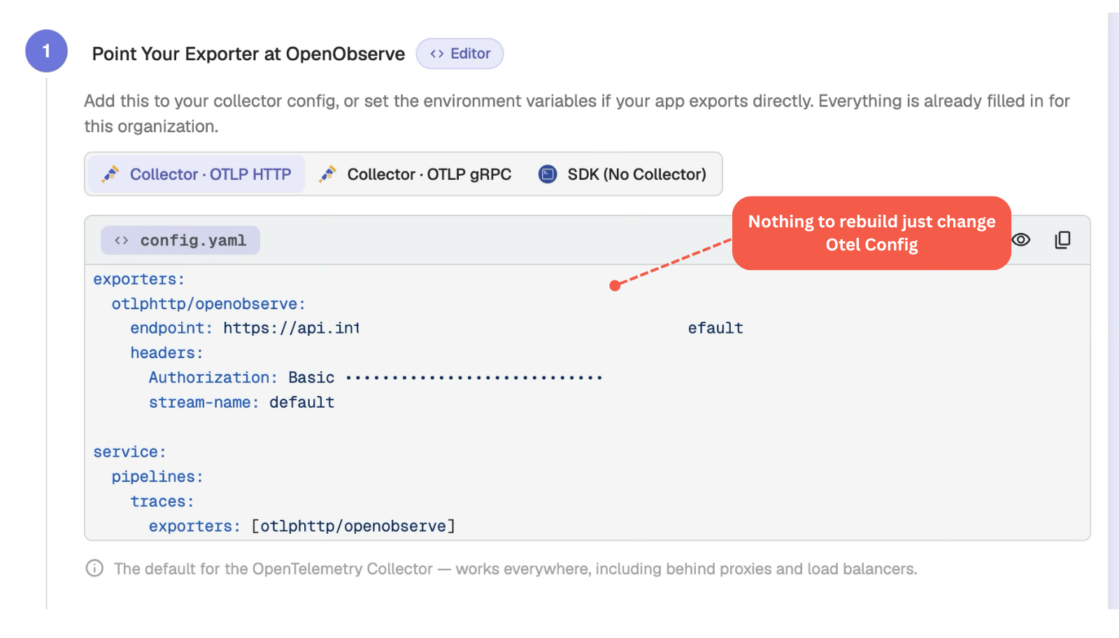Switch to Collector · OTLP gRPC tab
Viewport: 1119px width, 638px height.
pos(415,174)
